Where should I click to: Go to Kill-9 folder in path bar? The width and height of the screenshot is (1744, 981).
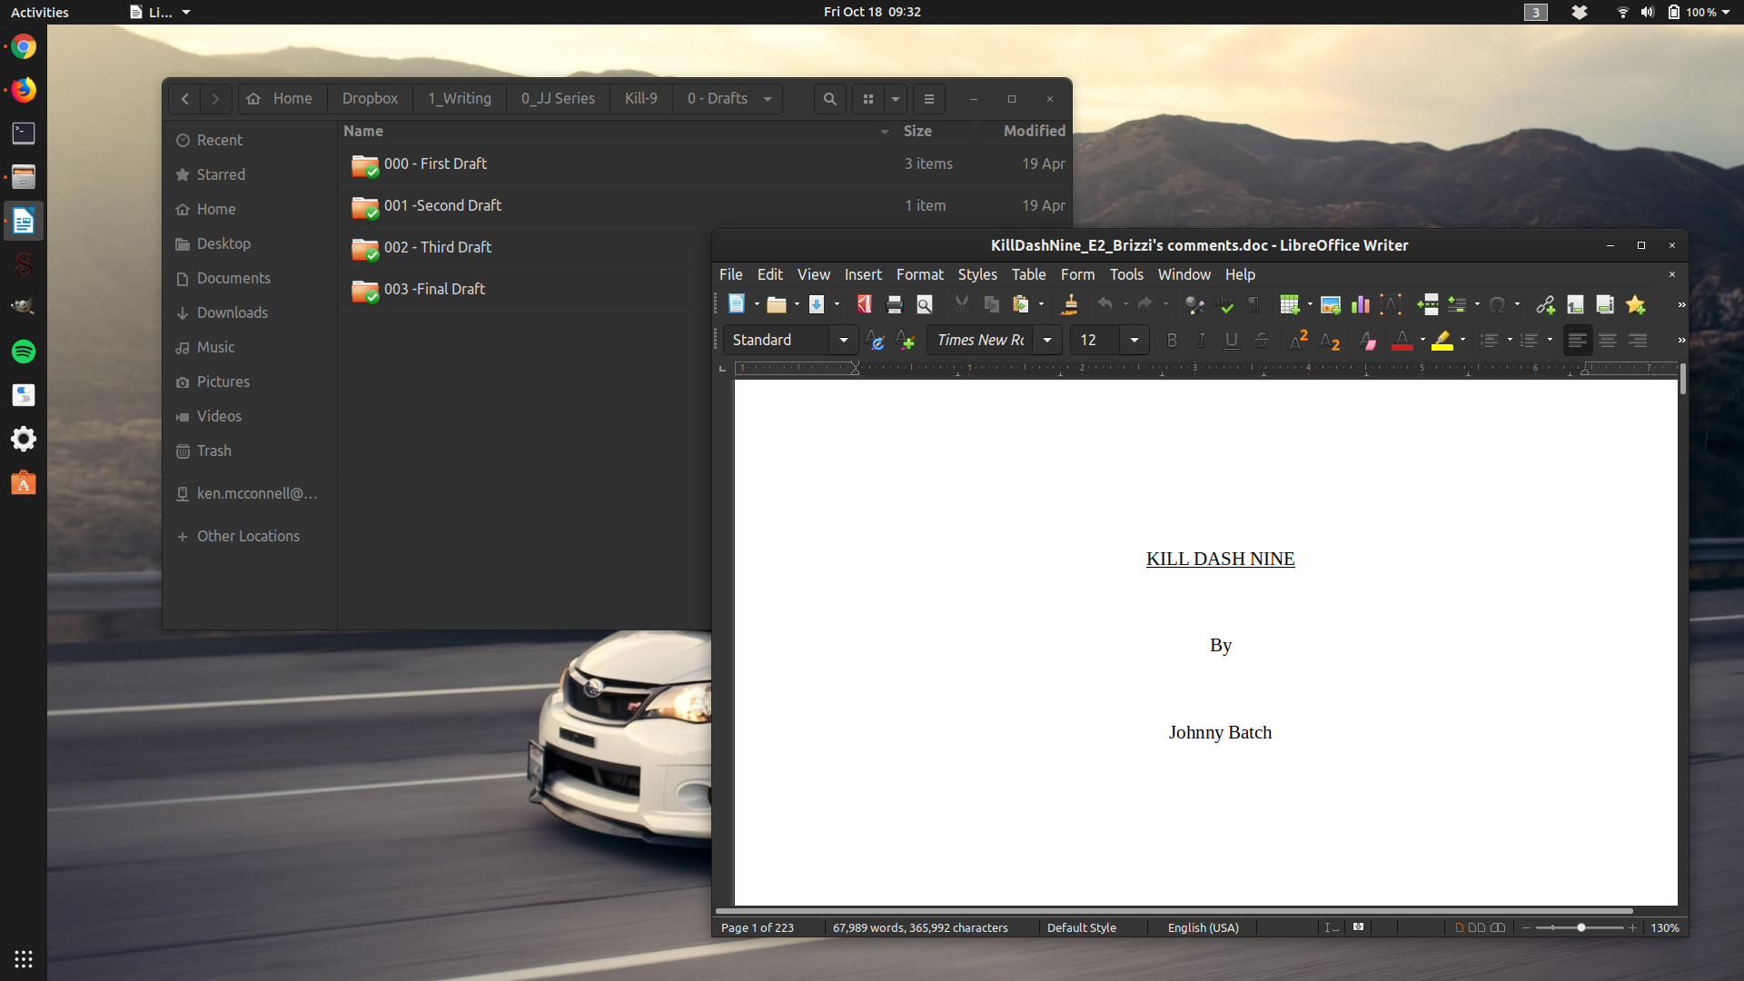point(640,99)
